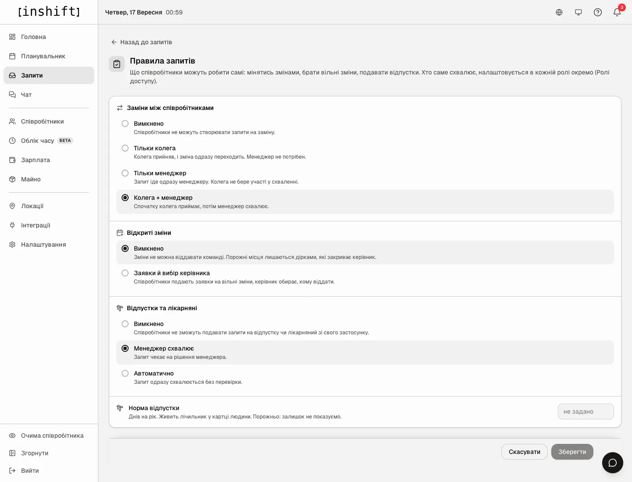
Task: Click the back arrow Назад до запитів
Action: [141, 42]
